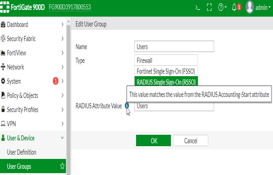Click the sidebar scroll up arrow
The width and height of the screenshot is (273, 175).
68,22
